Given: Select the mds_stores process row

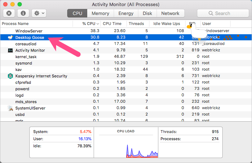Looking at the screenshot, I should pos(126,101).
